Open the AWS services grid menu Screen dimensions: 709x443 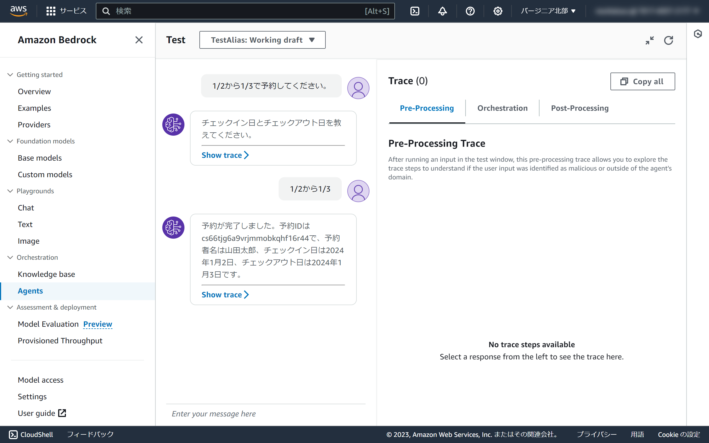coord(51,11)
